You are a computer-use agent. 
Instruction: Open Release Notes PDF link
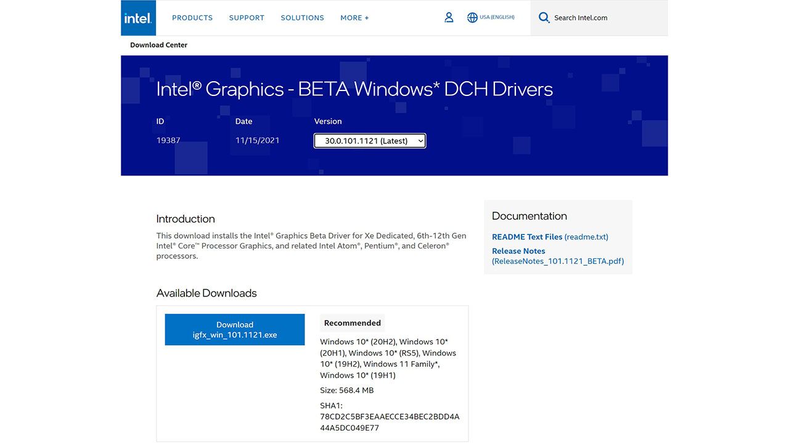pyautogui.click(x=558, y=256)
